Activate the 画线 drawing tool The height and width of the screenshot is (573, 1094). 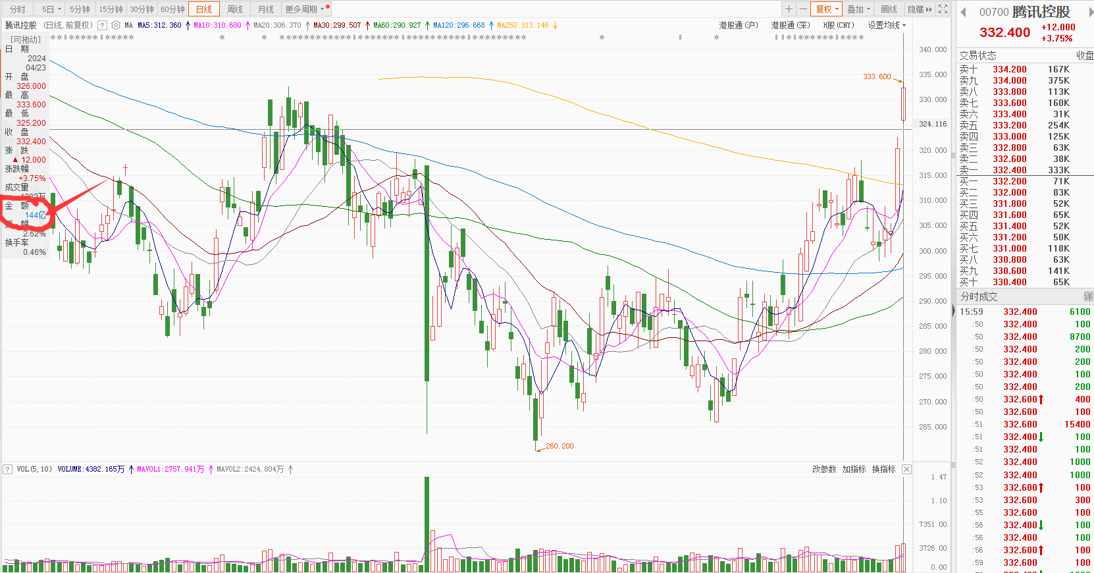[x=889, y=9]
